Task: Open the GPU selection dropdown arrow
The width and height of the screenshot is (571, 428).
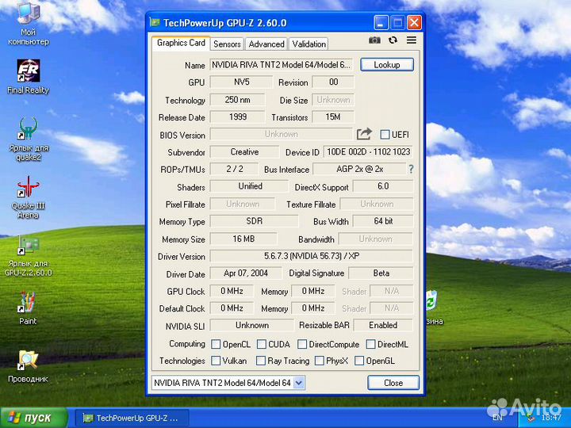Action: [299, 383]
